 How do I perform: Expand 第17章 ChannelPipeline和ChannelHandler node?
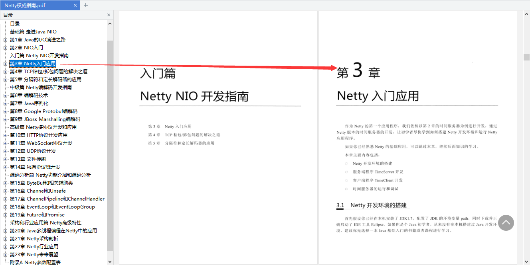click(5, 199)
